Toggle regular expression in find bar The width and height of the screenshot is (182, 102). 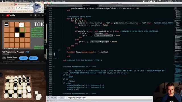[x=49, y=97]
